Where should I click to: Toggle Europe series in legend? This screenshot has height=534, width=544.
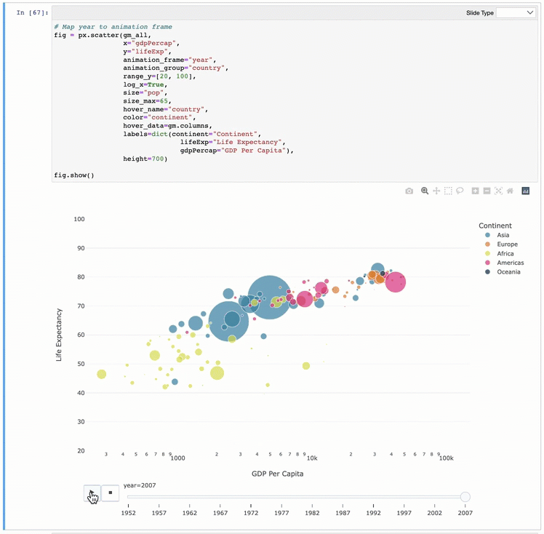[x=507, y=244]
